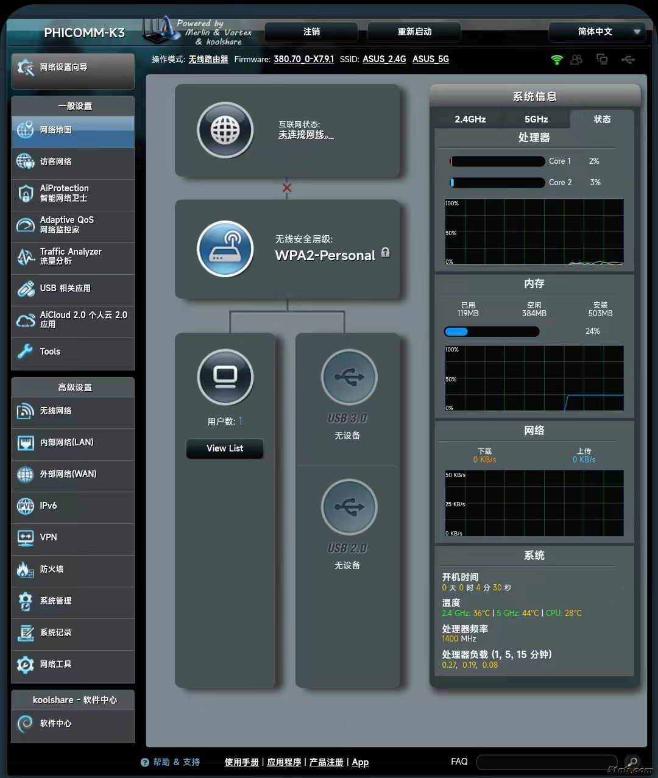This screenshot has height=778, width=658.
Task: Open the 网络设置向导 setup wizard icon
Action: pyautogui.click(x=26, y=68)
